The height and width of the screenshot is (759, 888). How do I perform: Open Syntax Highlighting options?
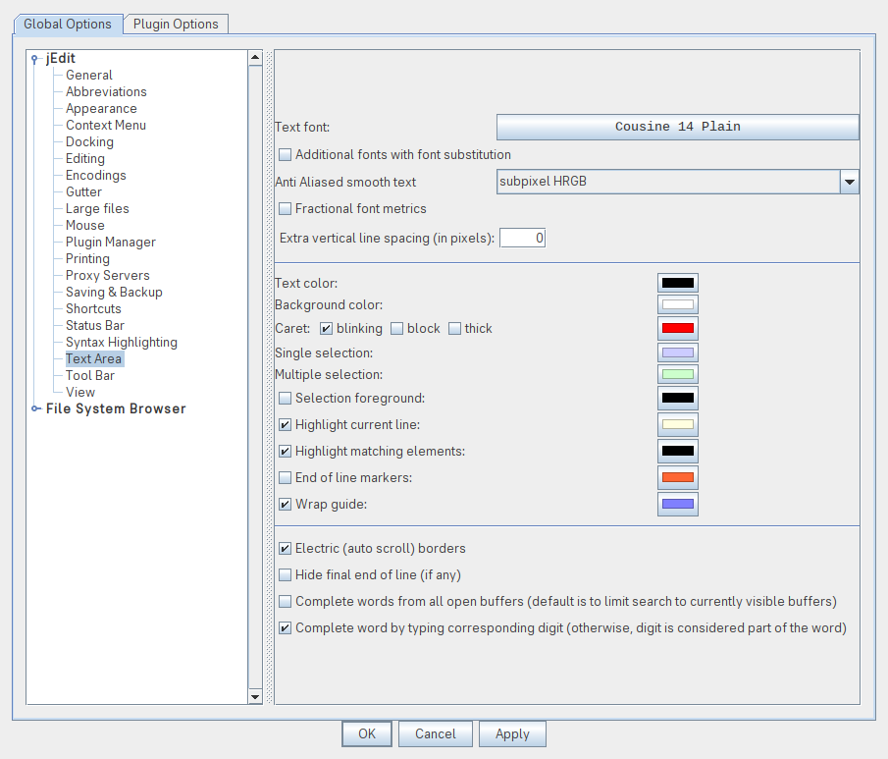pyautogui.click(x=122, y=343)
